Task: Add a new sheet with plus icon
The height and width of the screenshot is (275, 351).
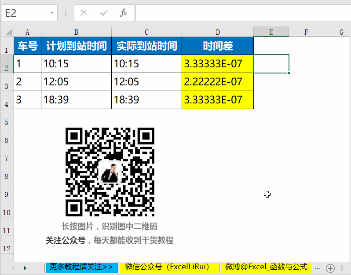Action: click(x=330, y=268)
